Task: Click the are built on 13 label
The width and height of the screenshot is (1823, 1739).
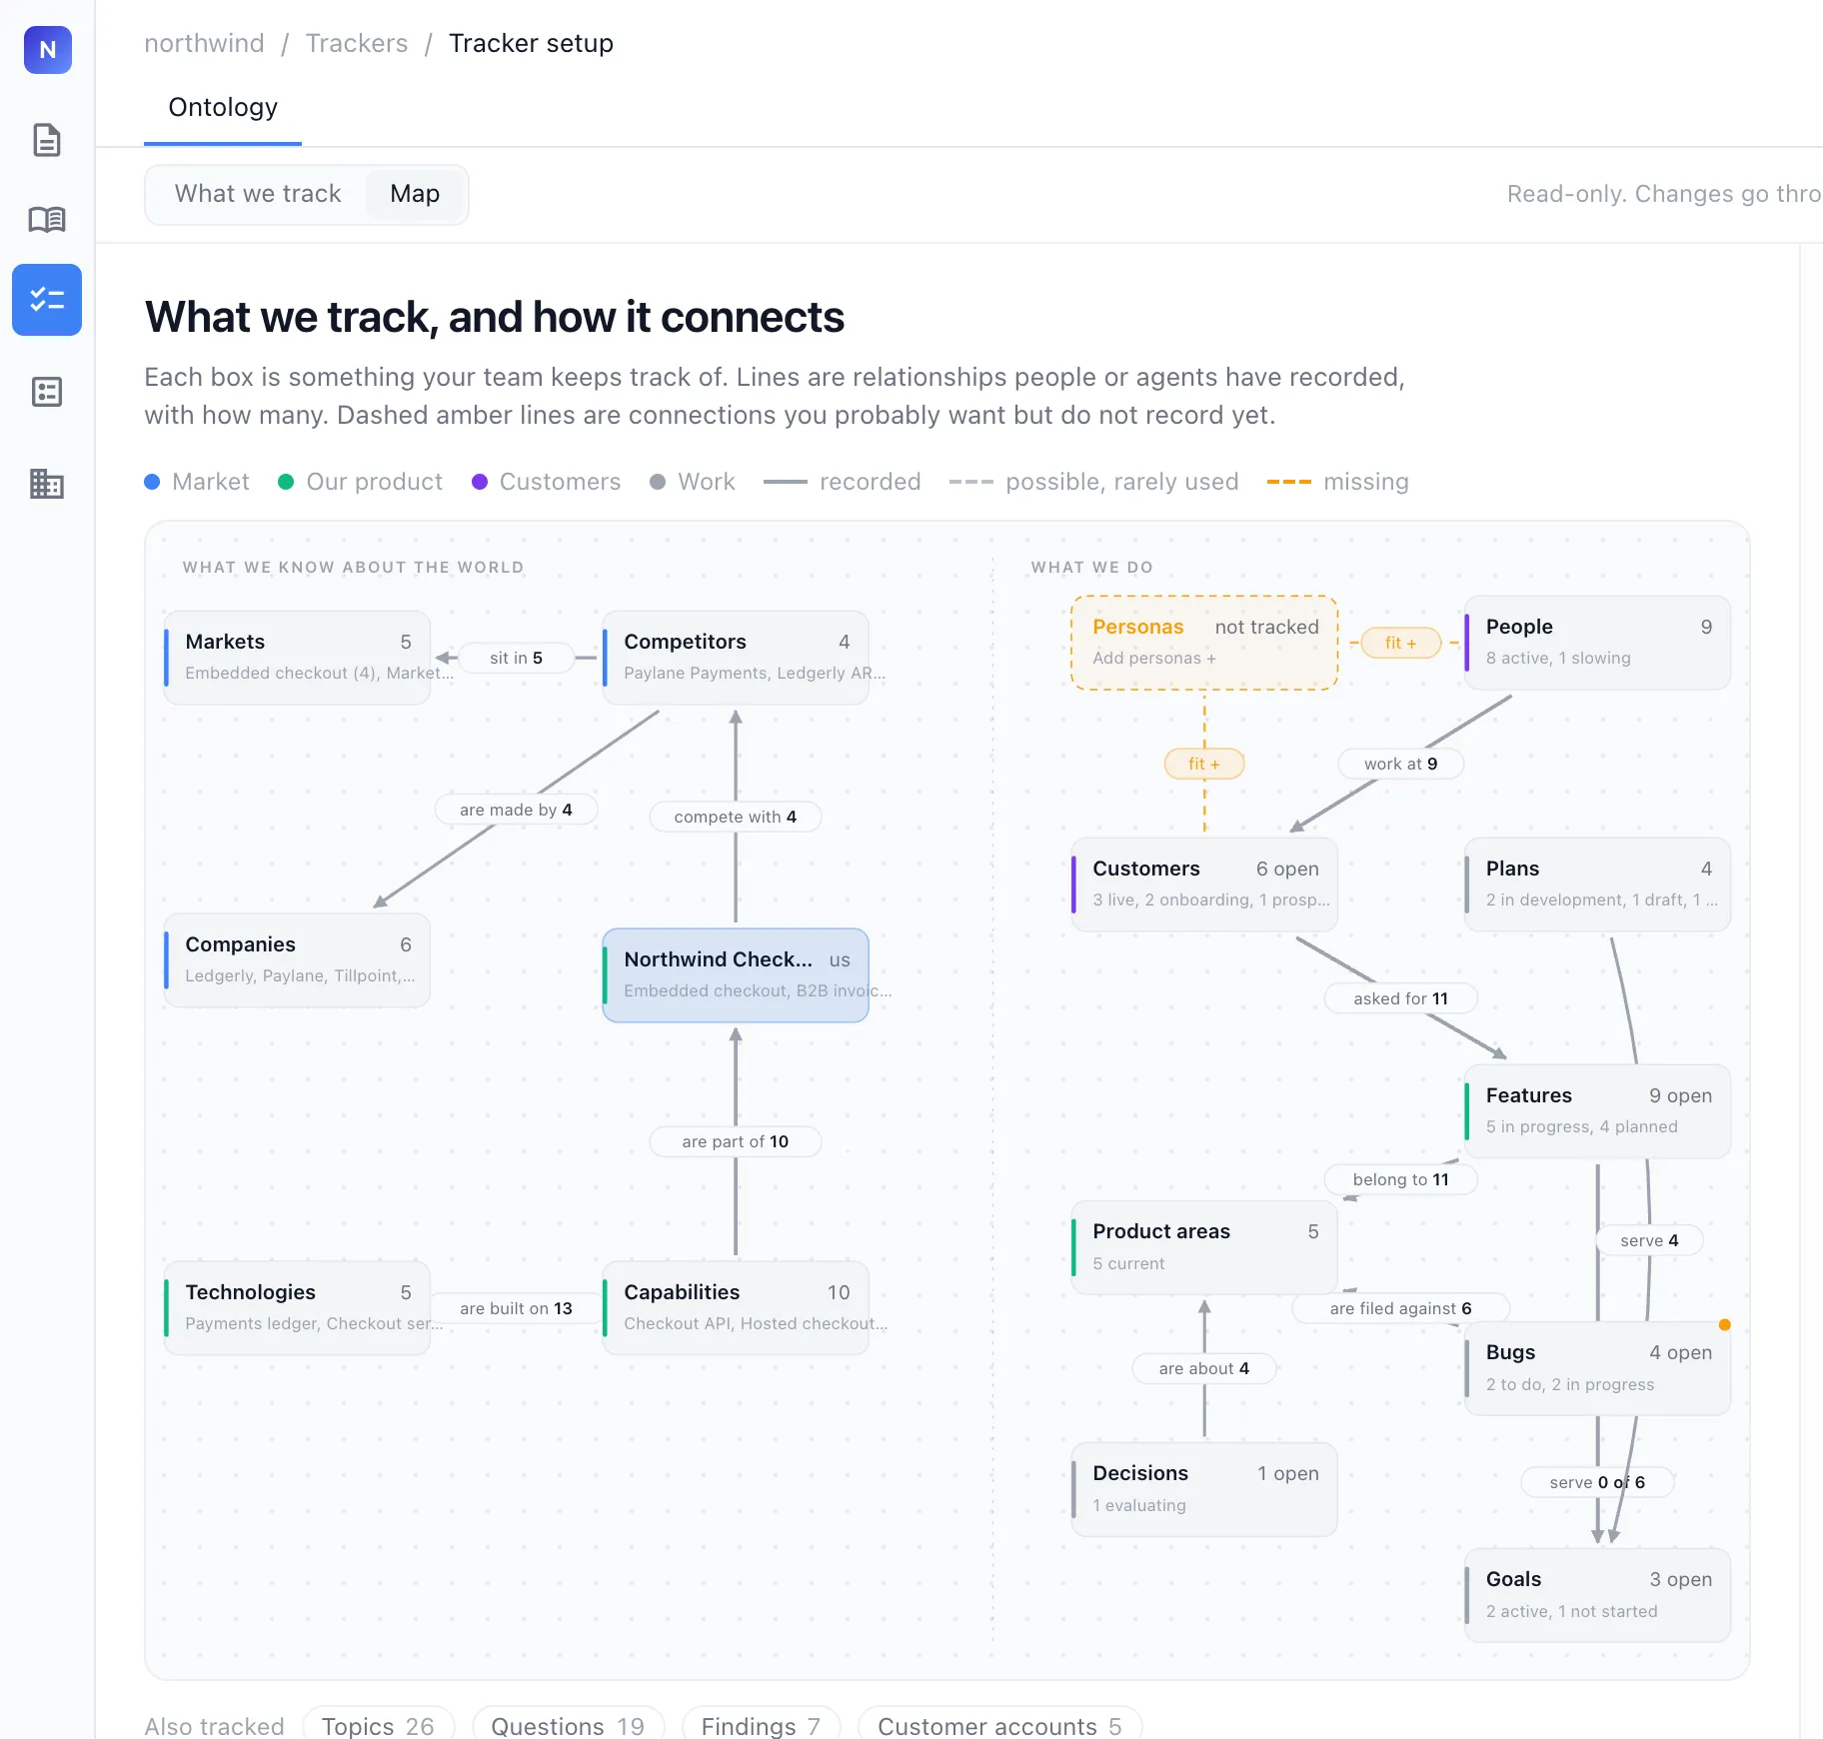Action: click(516, 1308)
